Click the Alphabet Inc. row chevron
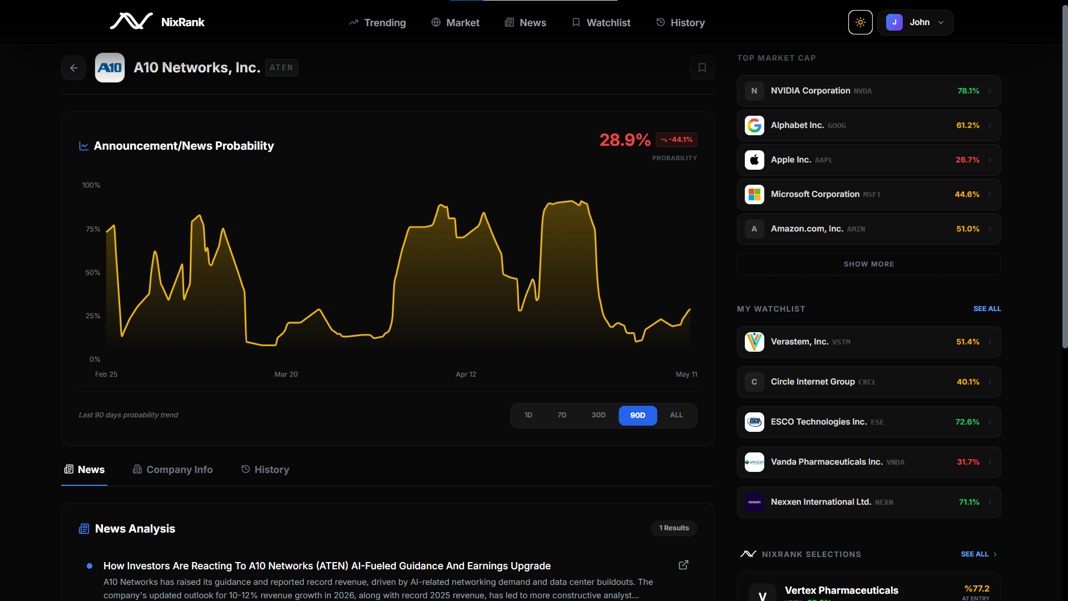This screenshot has width=1068, height=601. [990, 125]
